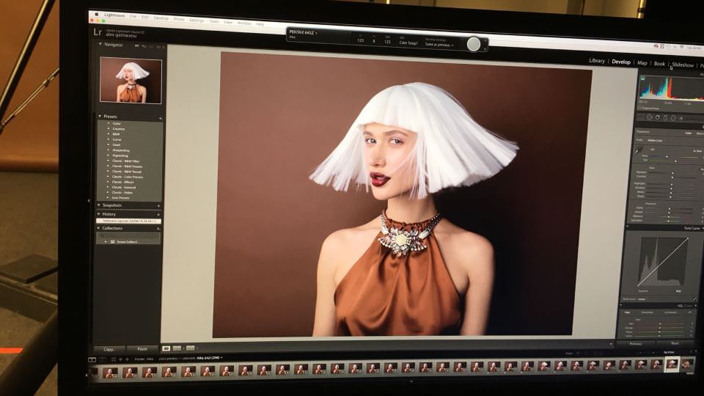Screen dimensions: 704x396
Task: Switch to the Map module
Action: click(642, 63)
